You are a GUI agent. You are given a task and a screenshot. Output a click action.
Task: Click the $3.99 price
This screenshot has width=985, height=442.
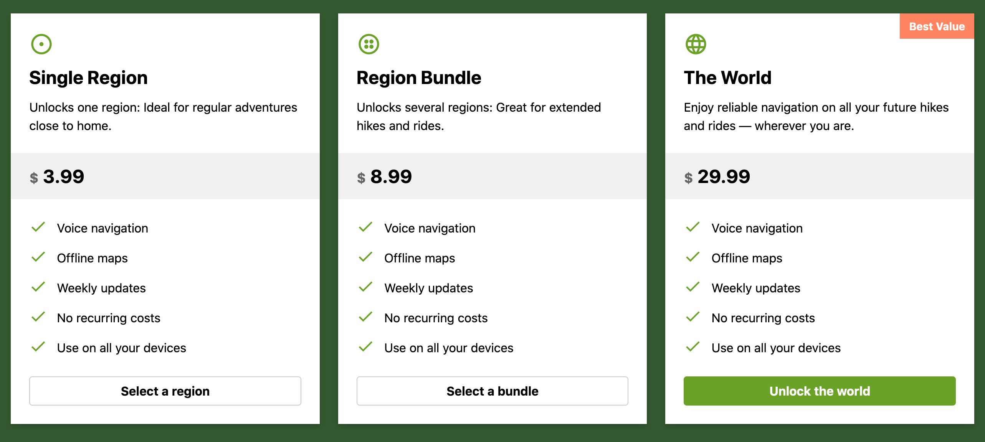tap(57, 177)
